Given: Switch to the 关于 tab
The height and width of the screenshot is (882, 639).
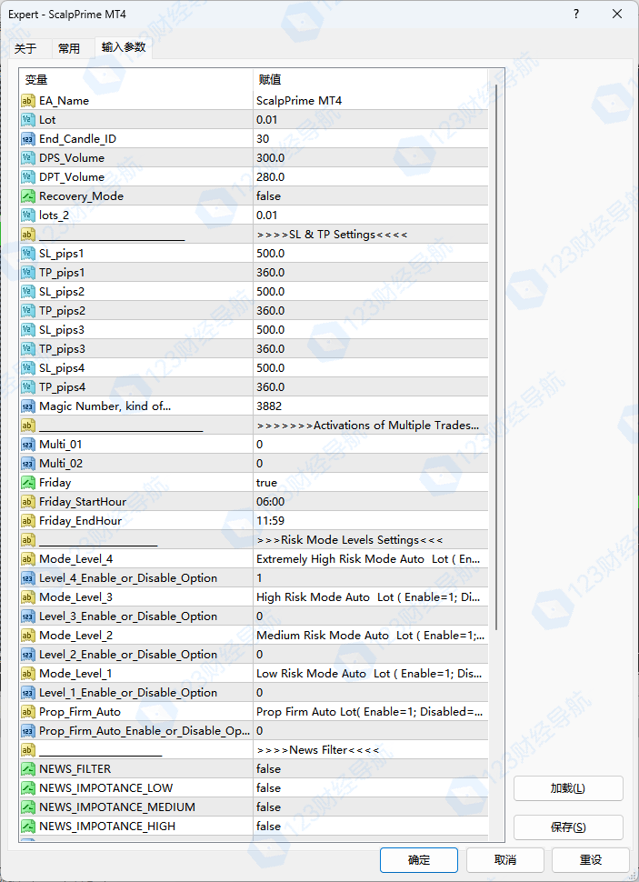Looking at the screenshot, I should [x=25, y=49].
